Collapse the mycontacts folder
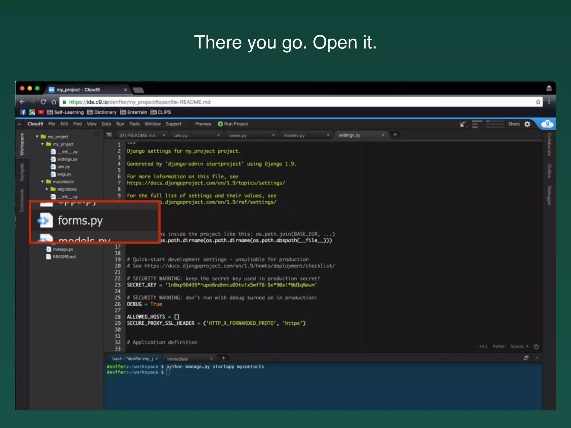 [42, 182]
